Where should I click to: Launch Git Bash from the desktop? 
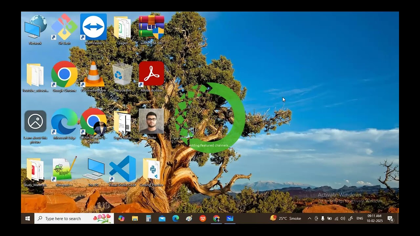pyautogui.click(x=64, y=29)
